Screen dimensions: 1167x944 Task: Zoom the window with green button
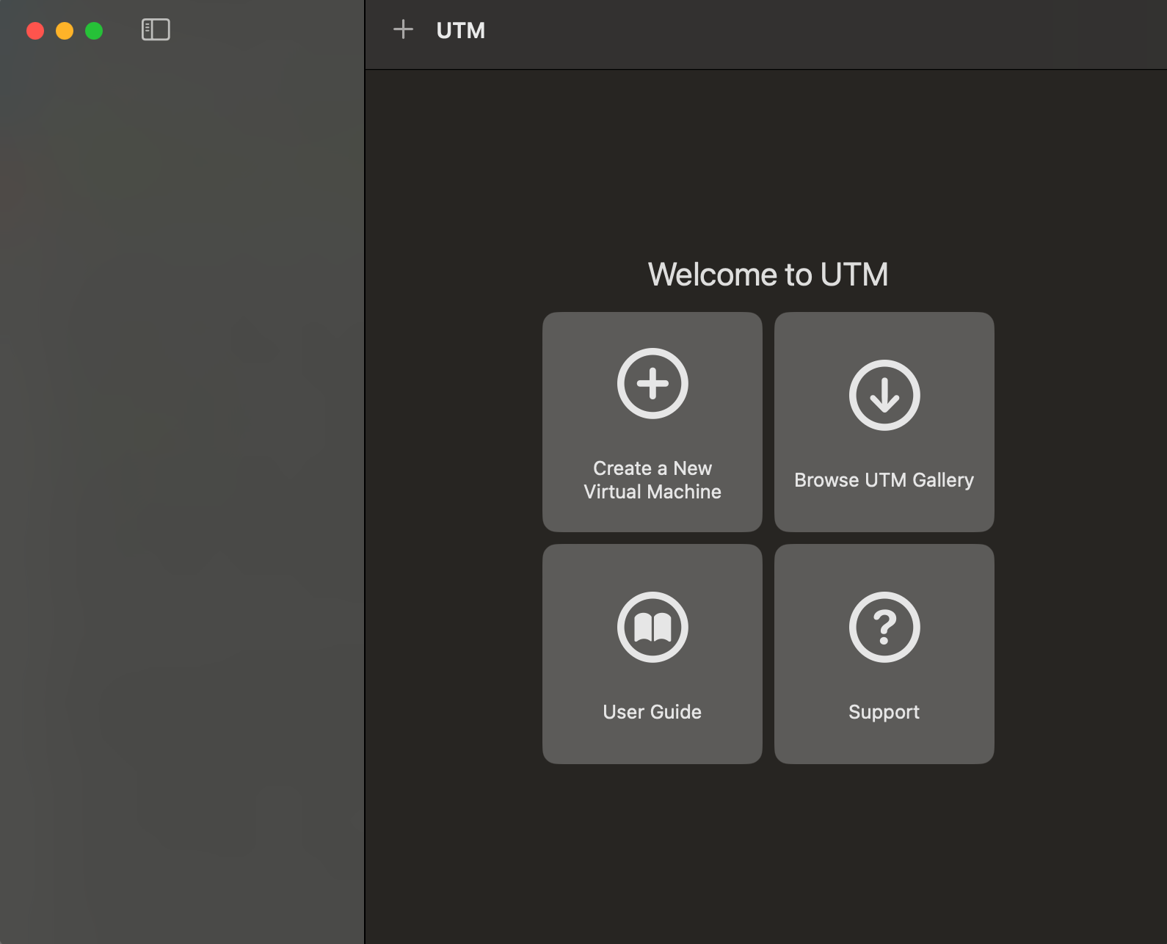click(x=94, y=31)
